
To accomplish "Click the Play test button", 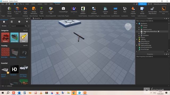I will 15,4.
